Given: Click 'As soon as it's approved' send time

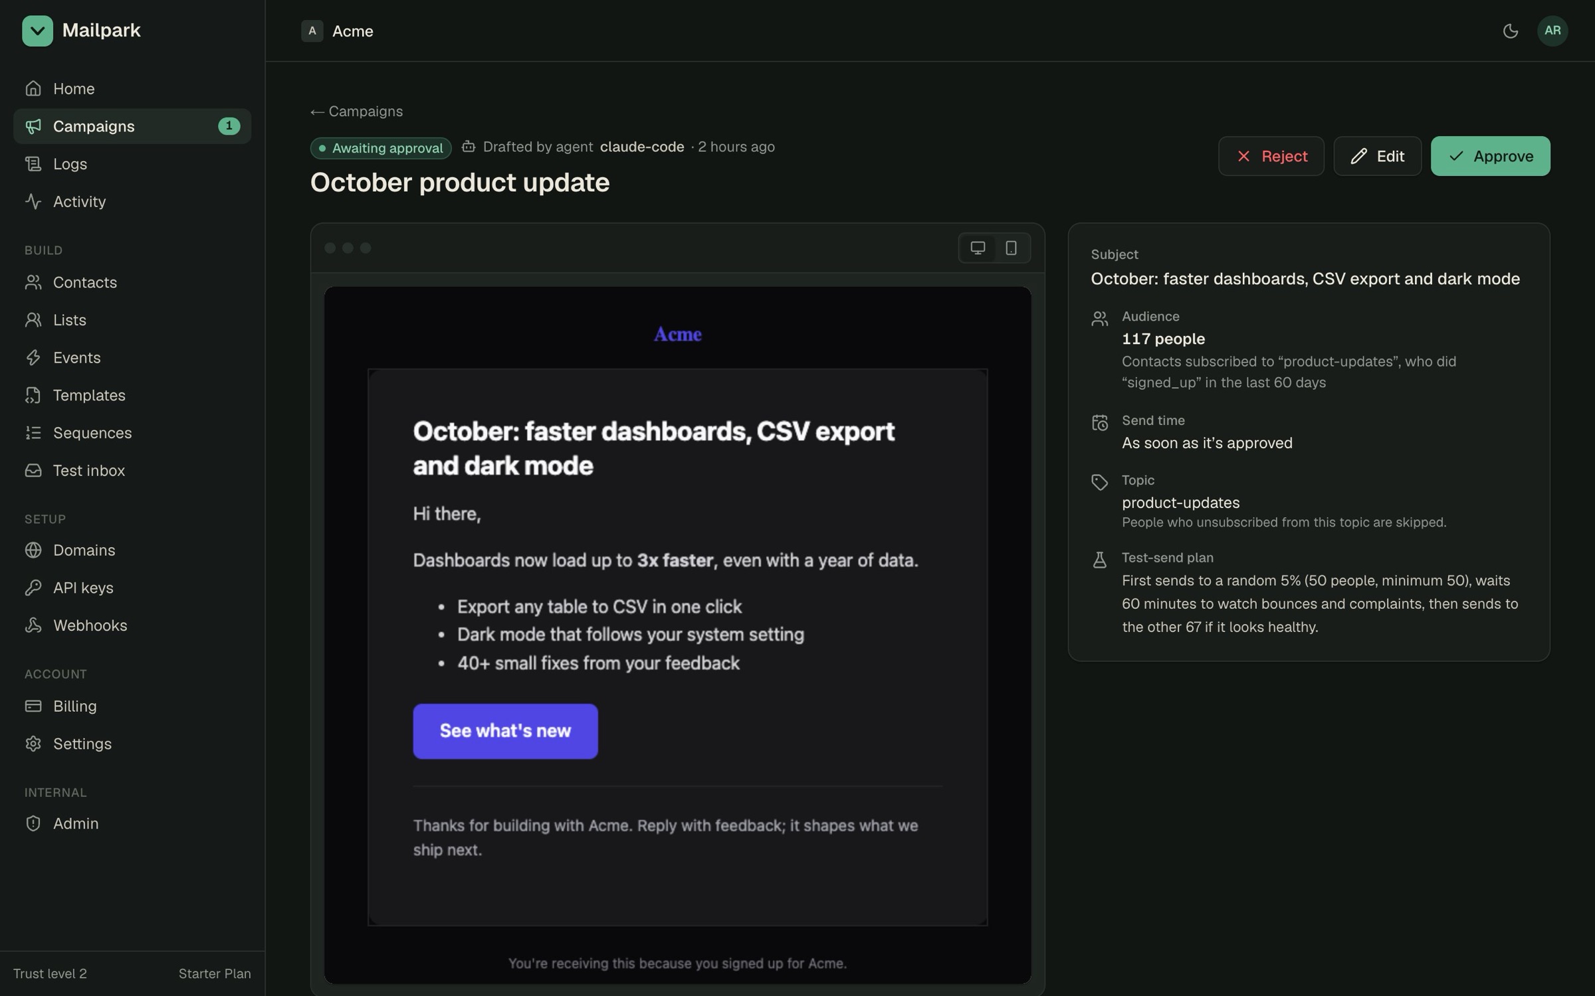Looking at the screenshot, I should point(1207,443).
